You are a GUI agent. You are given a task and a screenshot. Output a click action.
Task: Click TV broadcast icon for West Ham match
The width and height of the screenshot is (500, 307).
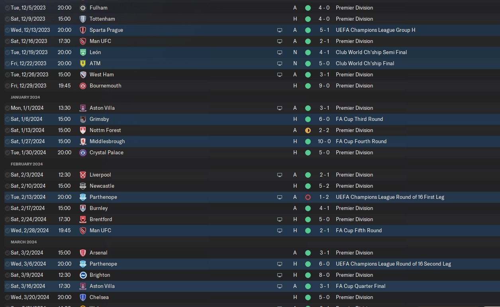click(280, 75)
